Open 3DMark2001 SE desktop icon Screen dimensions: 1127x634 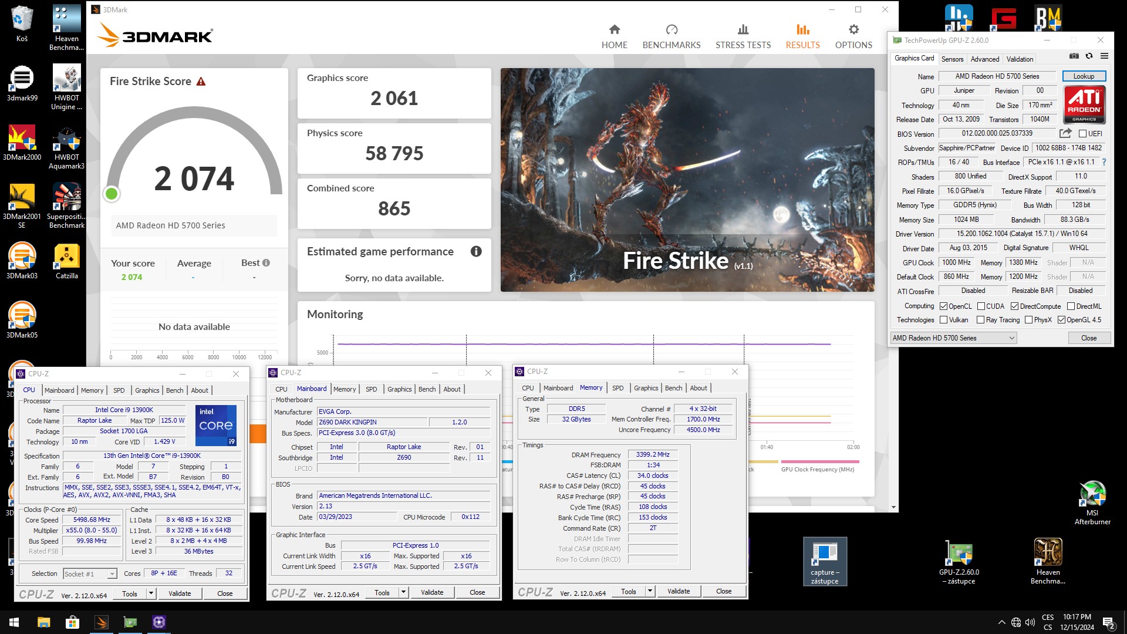tap(22, 205)
